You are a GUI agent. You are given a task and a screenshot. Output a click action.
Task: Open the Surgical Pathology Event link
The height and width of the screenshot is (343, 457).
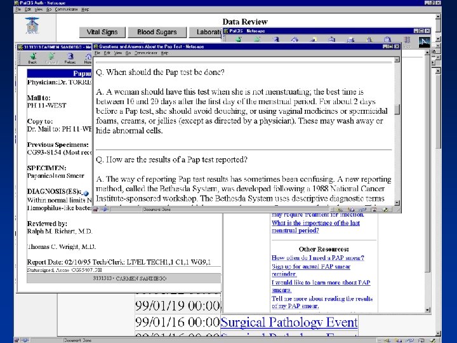pyautogui.click(x=289, y=322)
